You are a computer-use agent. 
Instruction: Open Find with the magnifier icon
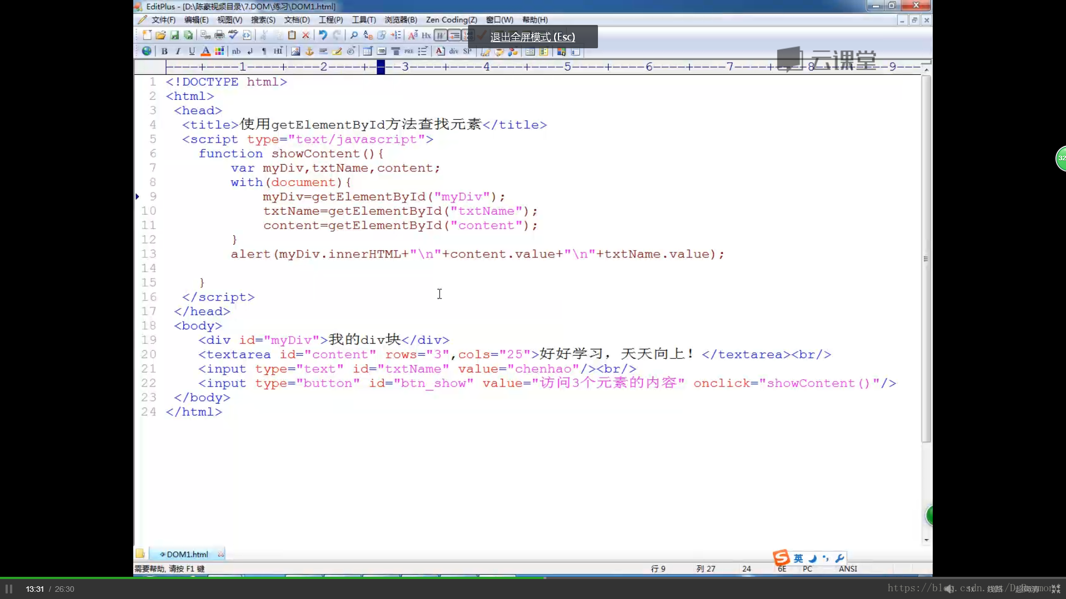coord(354,35)
